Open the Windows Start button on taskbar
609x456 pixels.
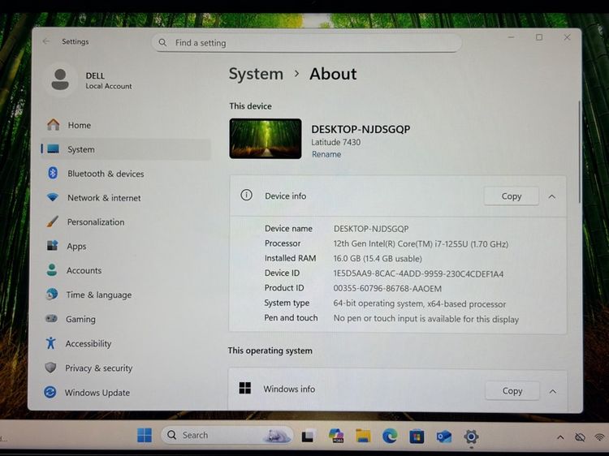pyautogui.click(x=145, y=436)
